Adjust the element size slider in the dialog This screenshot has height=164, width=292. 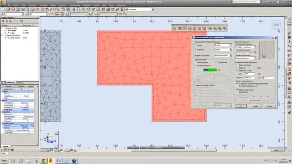[213, 77]
